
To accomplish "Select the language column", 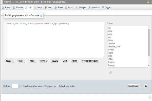I will point(128,65).
